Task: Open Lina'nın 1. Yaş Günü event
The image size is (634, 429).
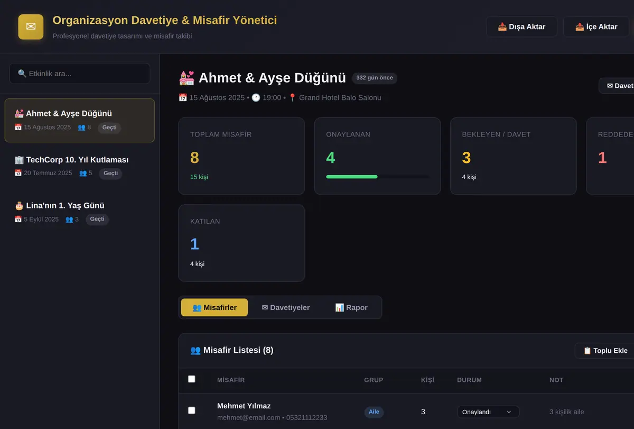Action: click(80, 212)
